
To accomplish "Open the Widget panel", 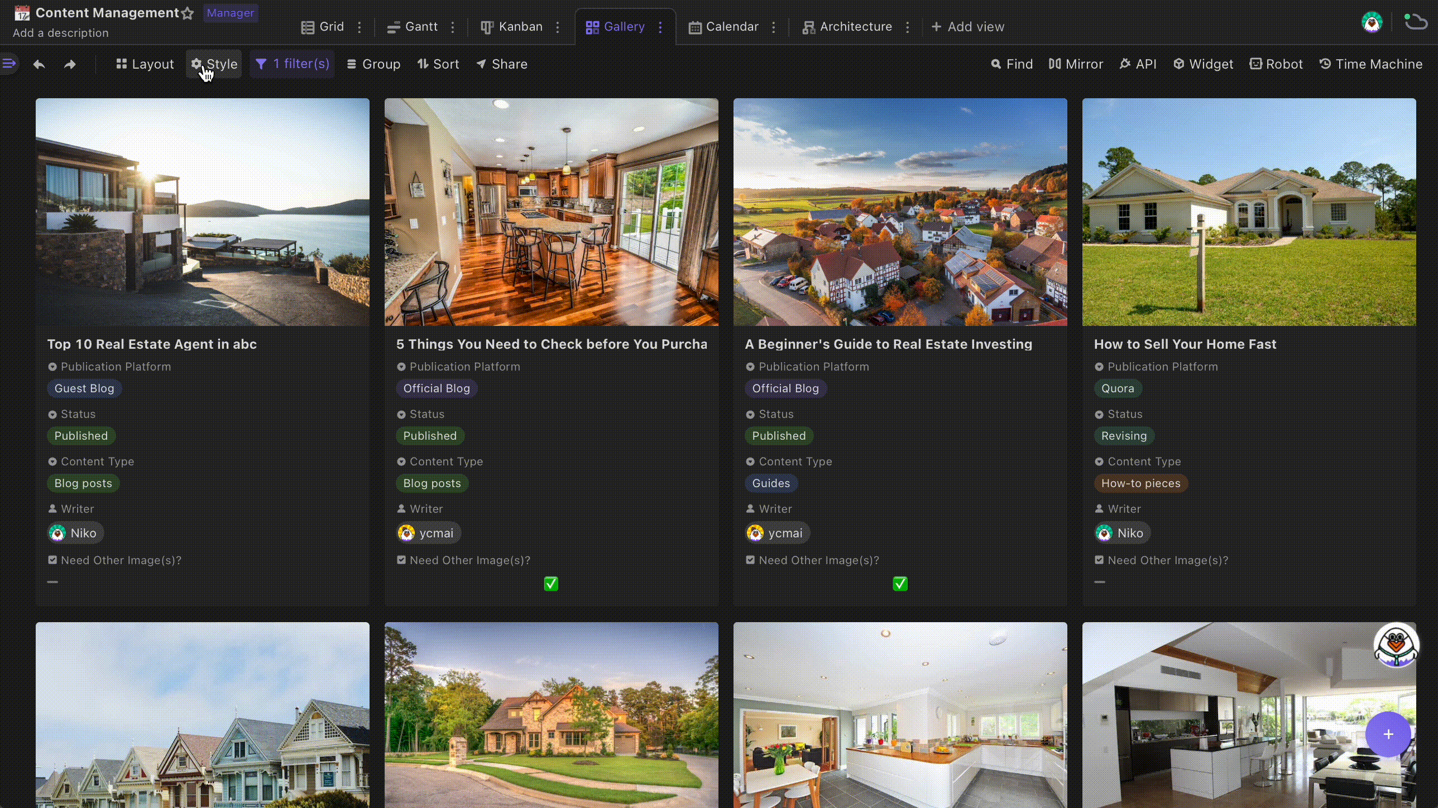I will click(1203, 64).
